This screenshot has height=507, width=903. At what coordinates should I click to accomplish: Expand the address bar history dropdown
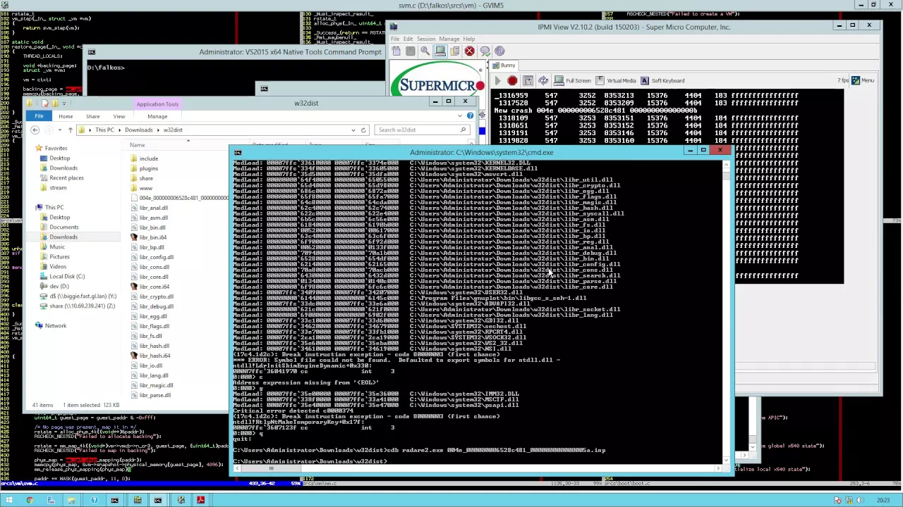click(x=353, y=130)
